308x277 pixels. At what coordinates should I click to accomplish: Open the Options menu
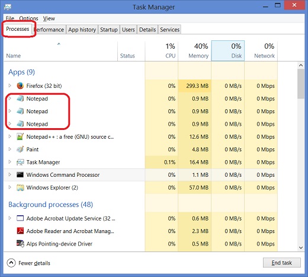(28, 18)
